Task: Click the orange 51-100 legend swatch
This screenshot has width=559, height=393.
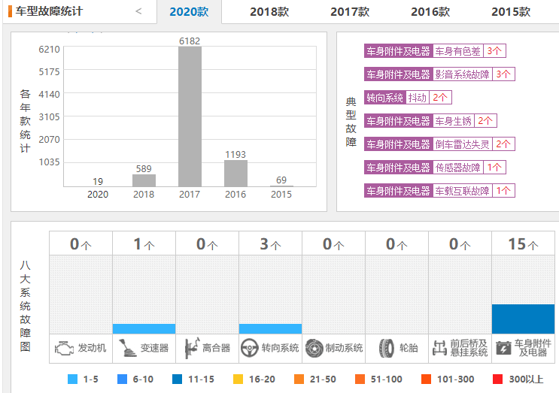Action: [x=360, y=379]
